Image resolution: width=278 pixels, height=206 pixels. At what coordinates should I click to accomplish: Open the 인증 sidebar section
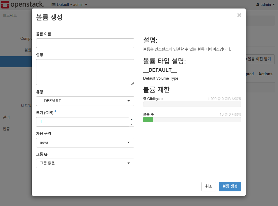pyautogui.click(x=6, y=129)
